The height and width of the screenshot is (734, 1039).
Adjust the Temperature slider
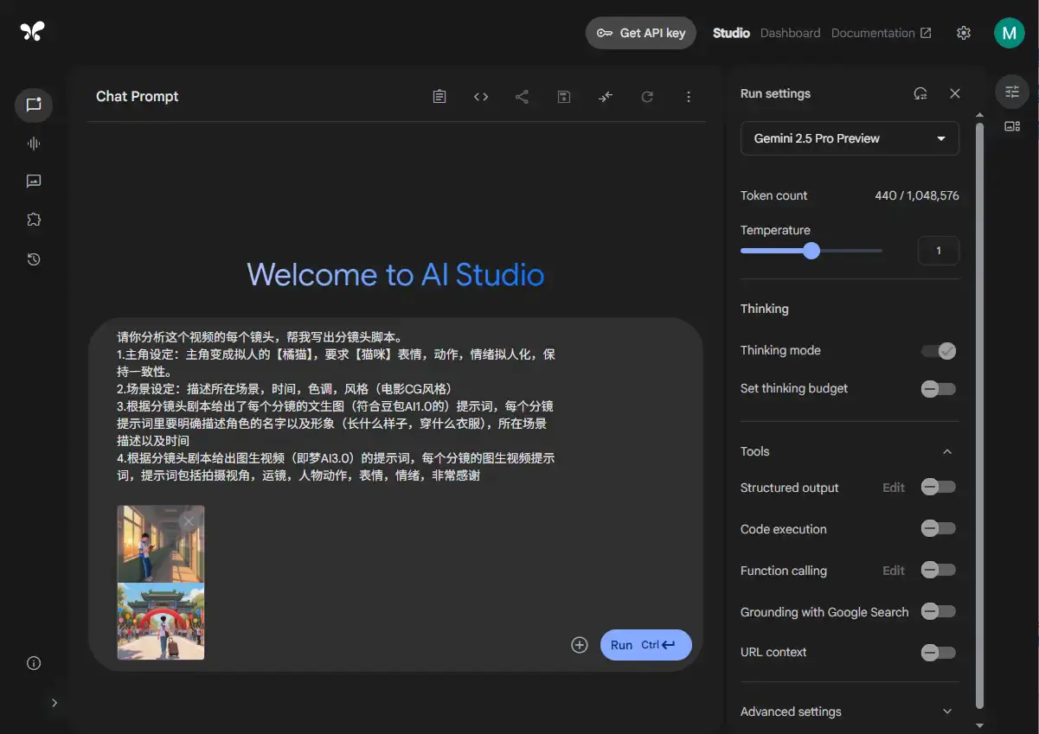[811, 250]
